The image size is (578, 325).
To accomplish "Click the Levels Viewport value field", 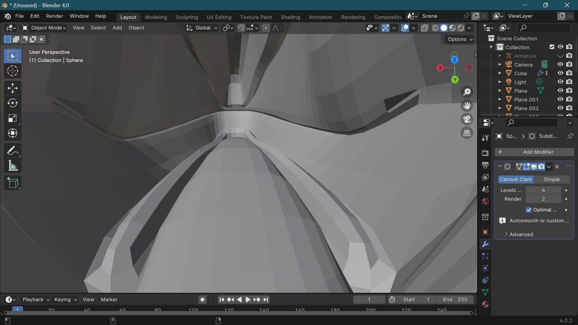I will (x=543, y=190).
